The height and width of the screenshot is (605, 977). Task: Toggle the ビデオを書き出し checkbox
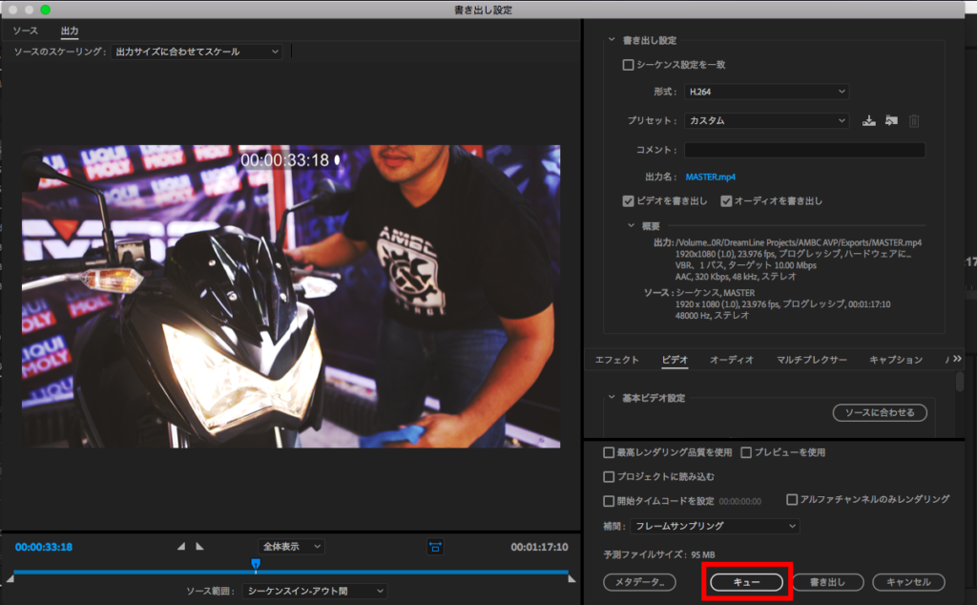[628, 201]
